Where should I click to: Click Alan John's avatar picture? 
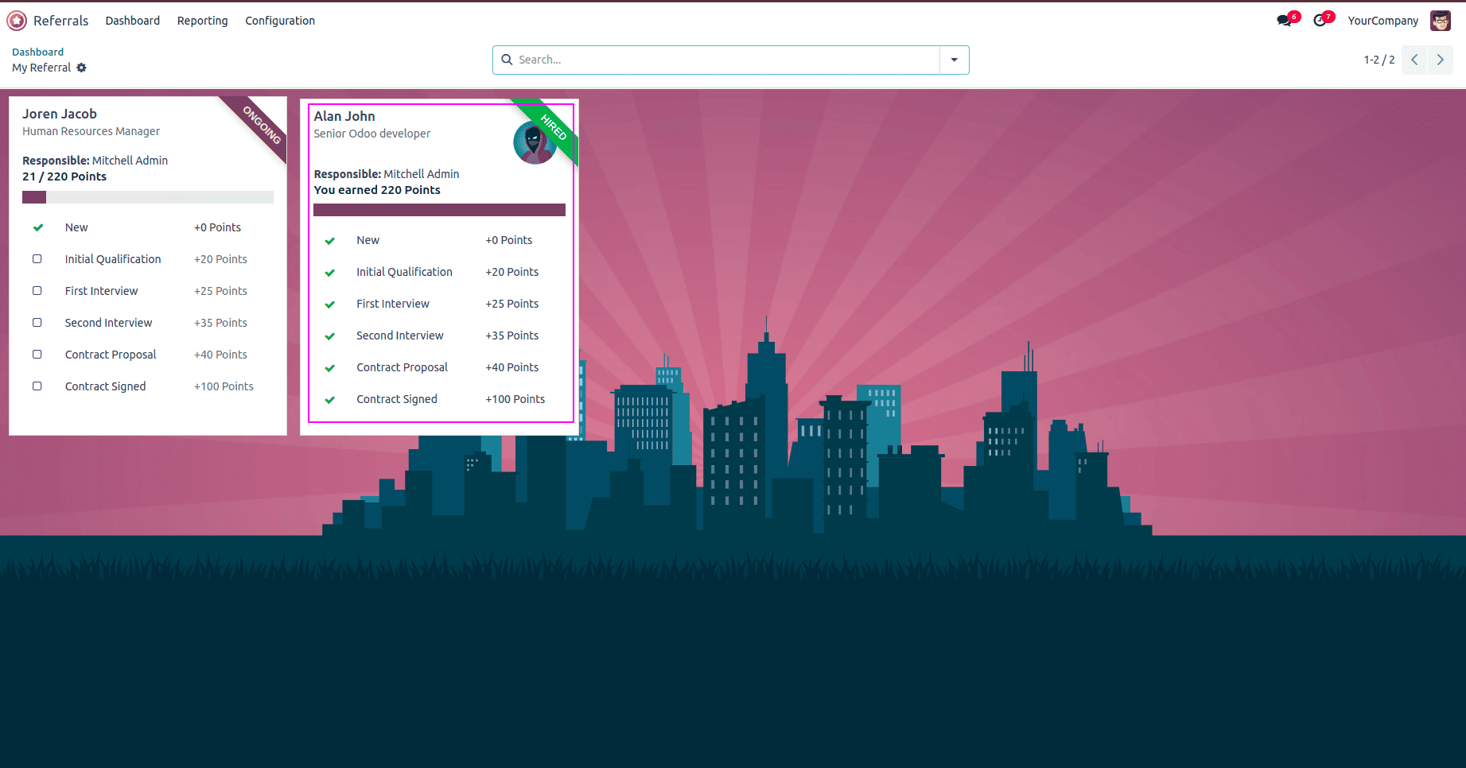535,143
